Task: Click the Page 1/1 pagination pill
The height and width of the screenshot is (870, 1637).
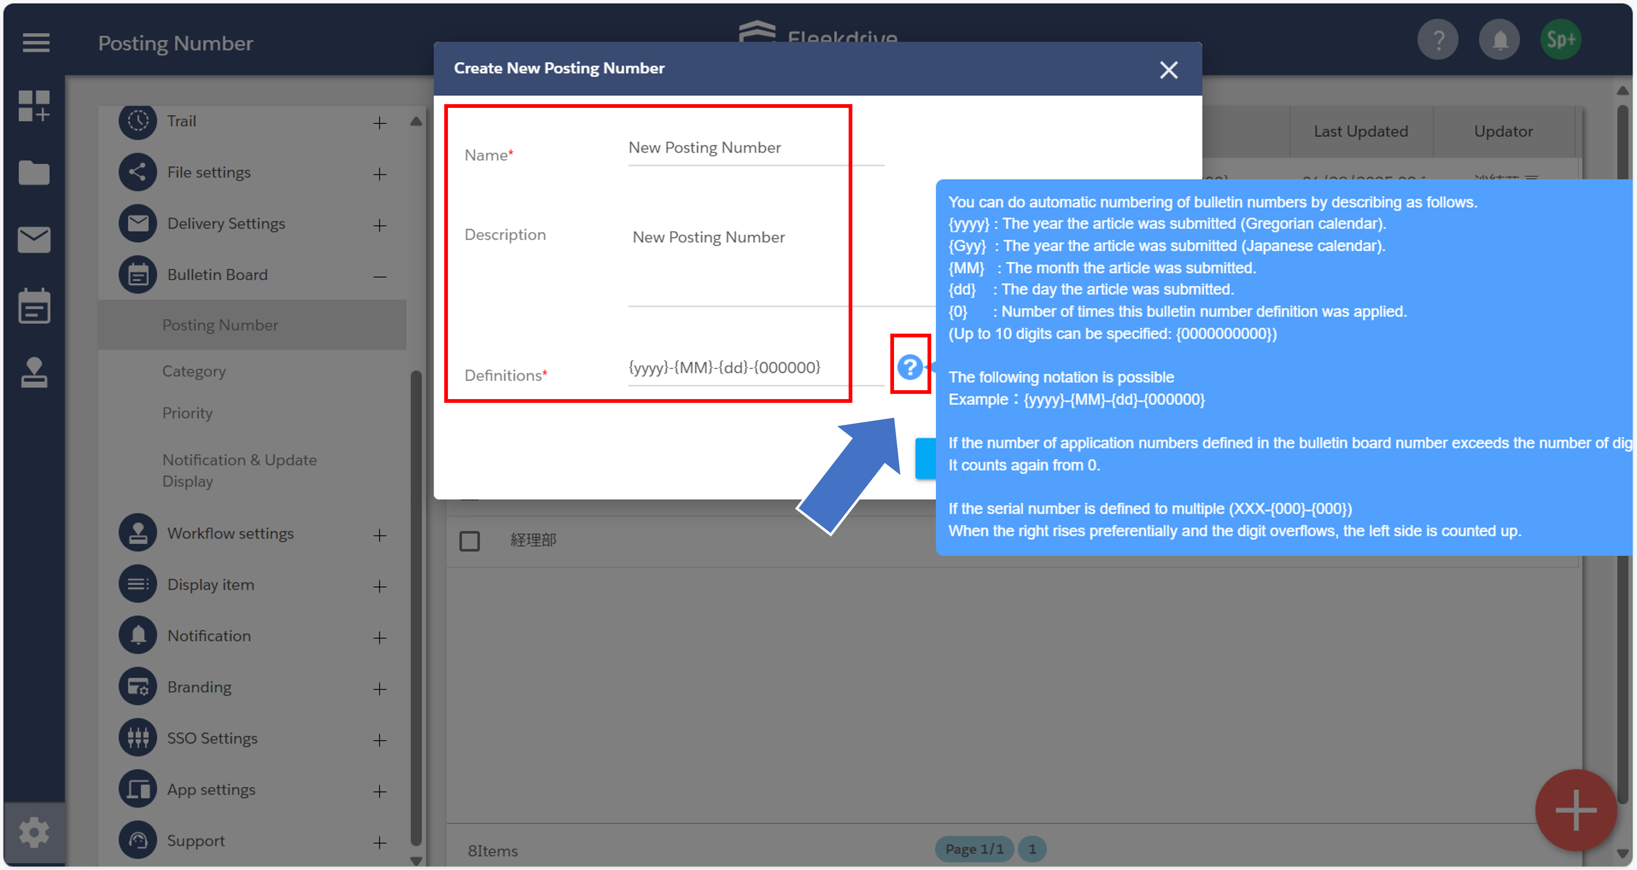Action: pos(974,849)
